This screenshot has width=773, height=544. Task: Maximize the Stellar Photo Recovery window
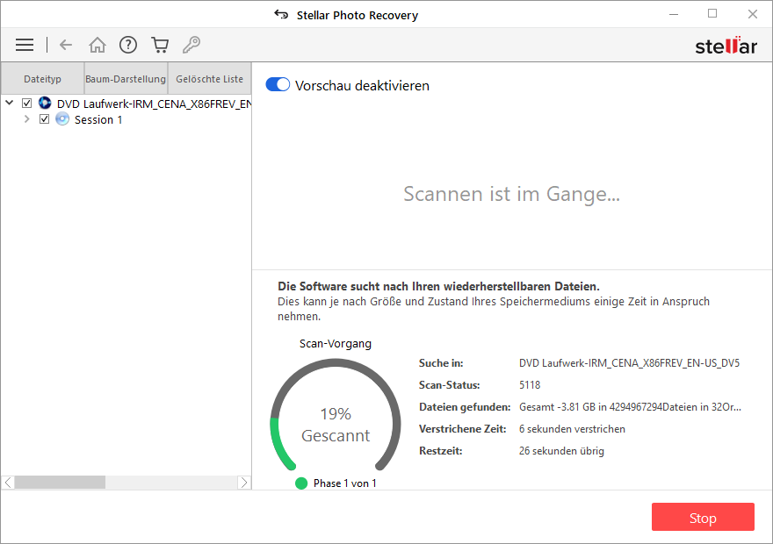[712, 14]
